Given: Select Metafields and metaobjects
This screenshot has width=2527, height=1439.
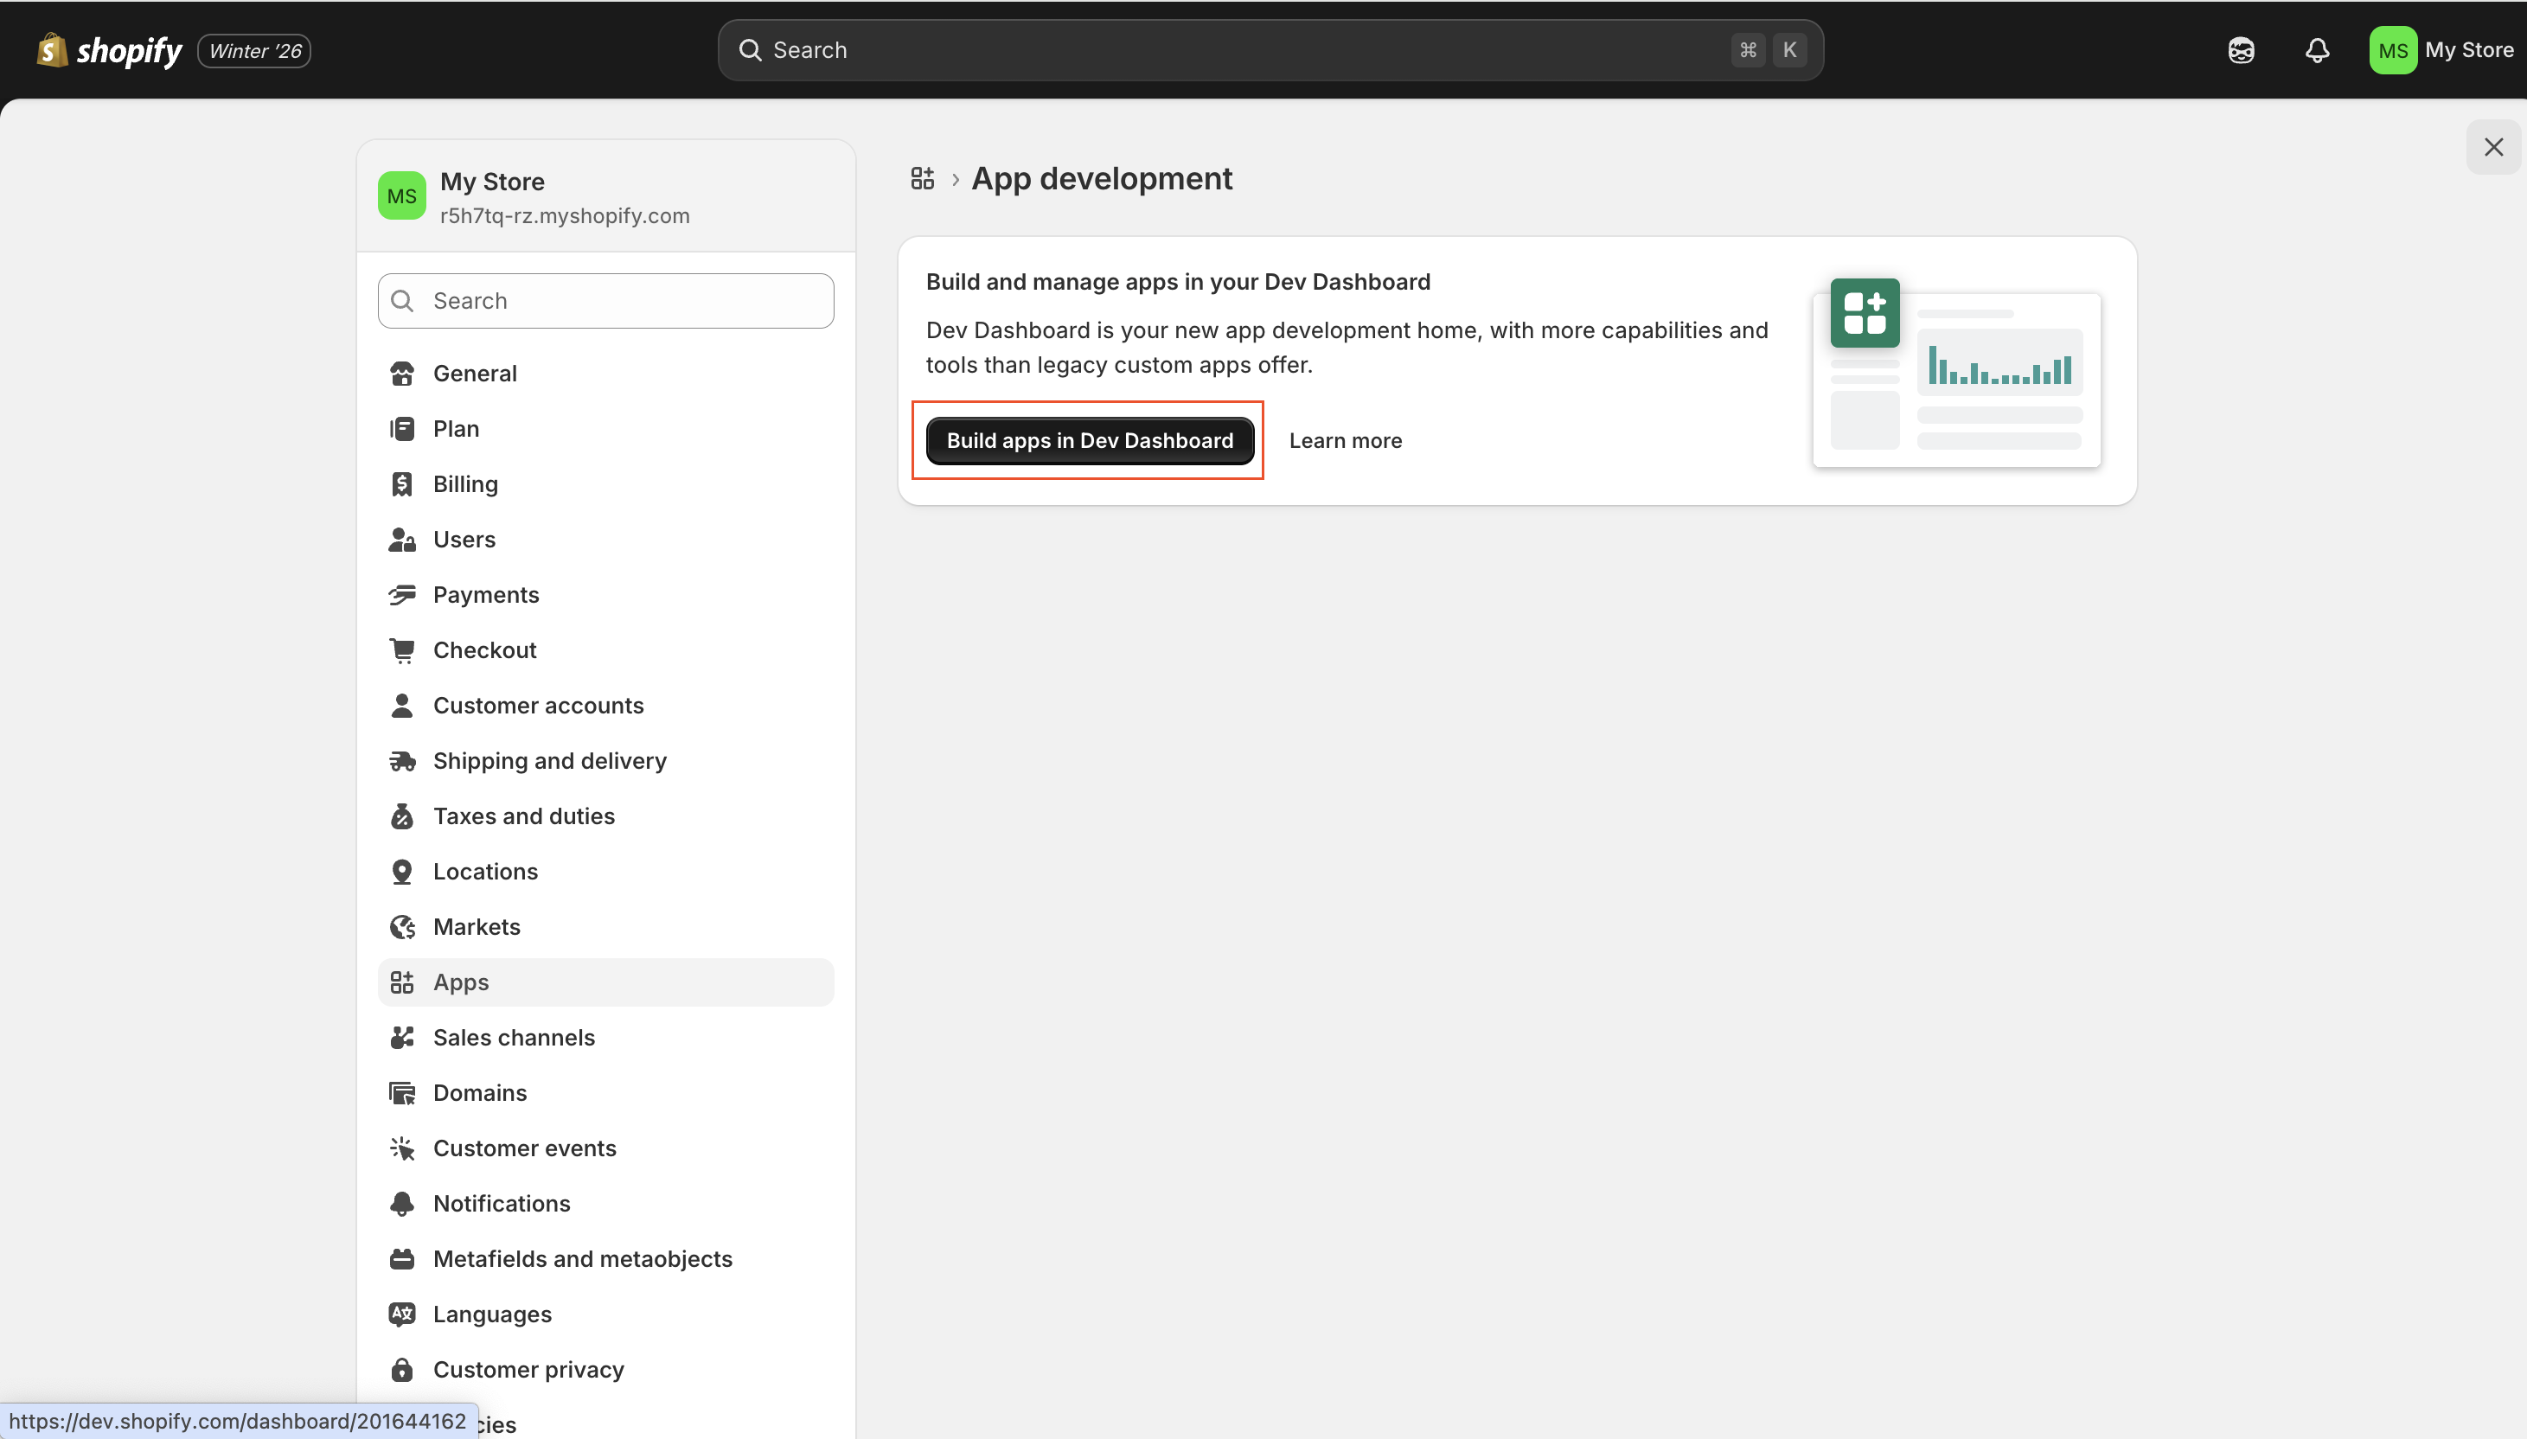Looking at the screenshot, I should (582, 1259).
